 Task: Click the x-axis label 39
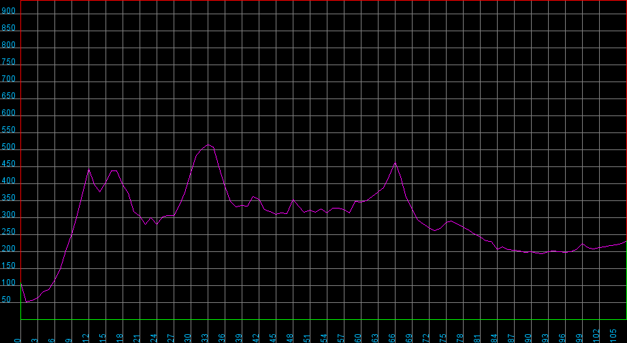coord(239,338)
